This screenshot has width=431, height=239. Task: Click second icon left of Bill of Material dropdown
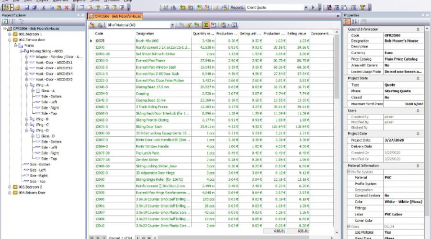(100, 25)
